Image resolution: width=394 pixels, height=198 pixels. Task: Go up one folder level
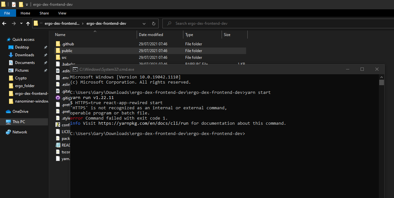(28, 23)
